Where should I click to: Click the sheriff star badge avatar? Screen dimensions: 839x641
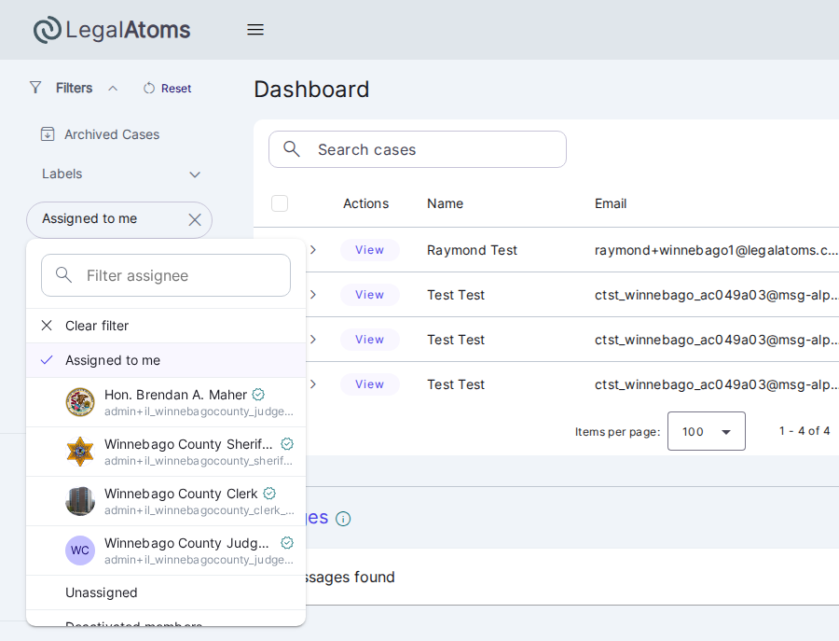(x=80, y=452)
